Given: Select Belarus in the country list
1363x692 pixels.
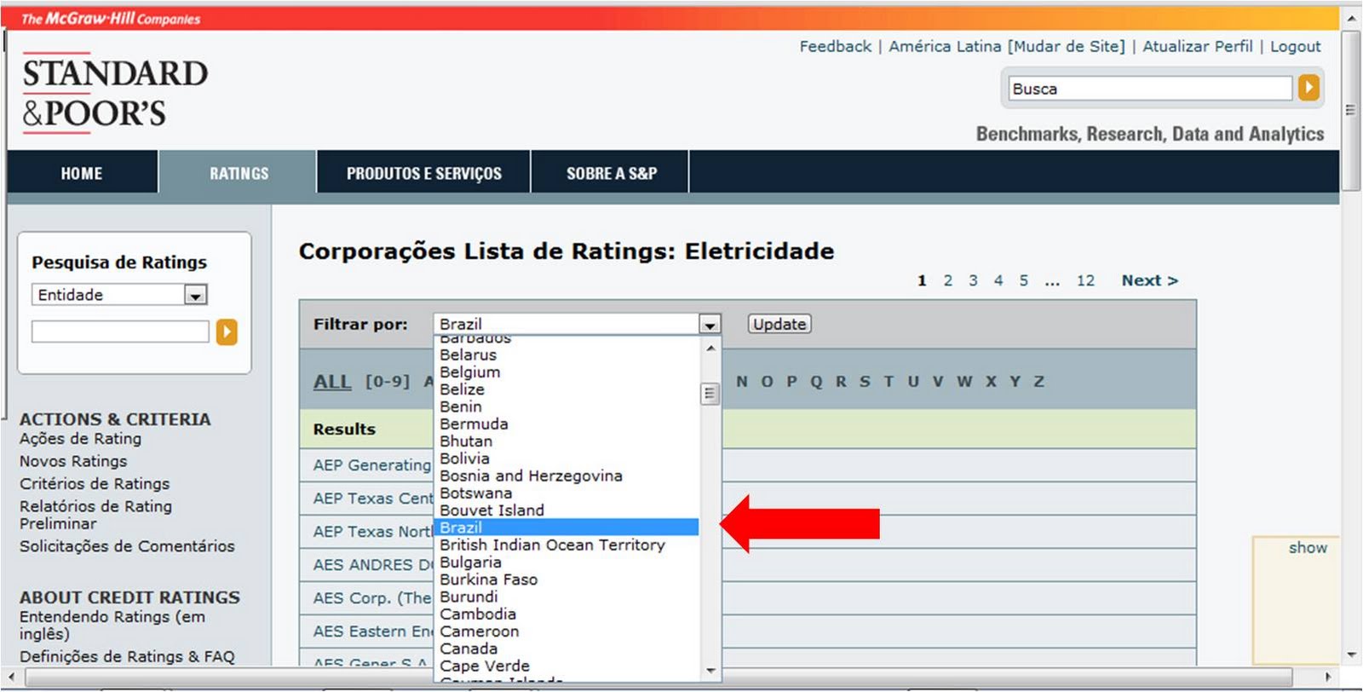Looking at the screenshot, I should pyautogui.click(x=566, y=355).
